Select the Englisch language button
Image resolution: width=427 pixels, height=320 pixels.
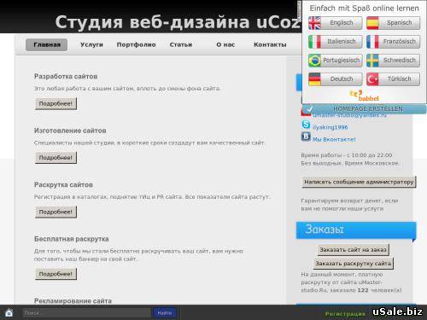pyautogui.click(x=336, y=23)
